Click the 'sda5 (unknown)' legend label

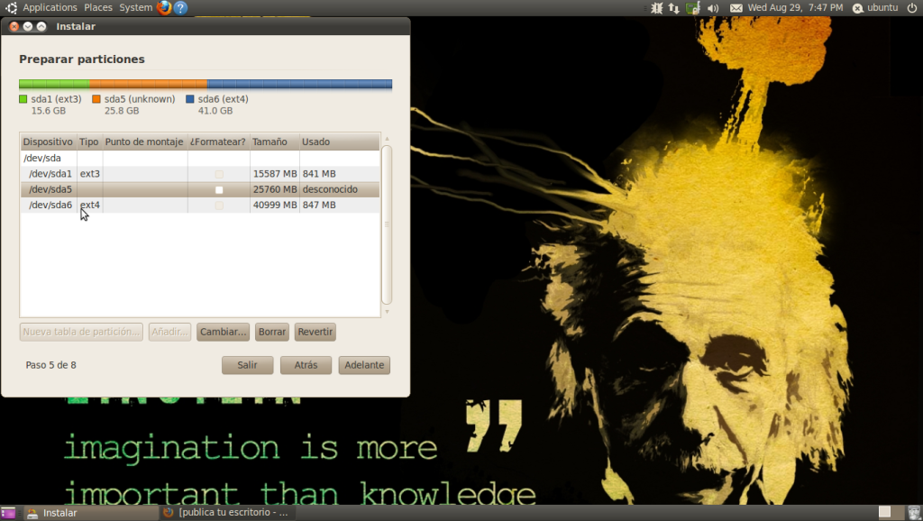point(140,99)
